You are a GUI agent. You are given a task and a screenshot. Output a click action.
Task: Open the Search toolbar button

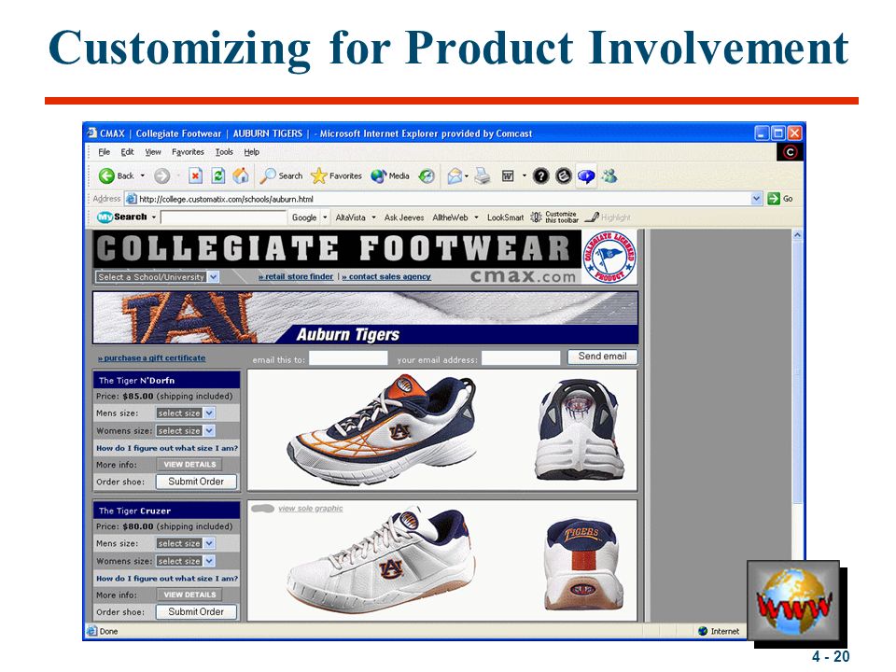(281, 176)
